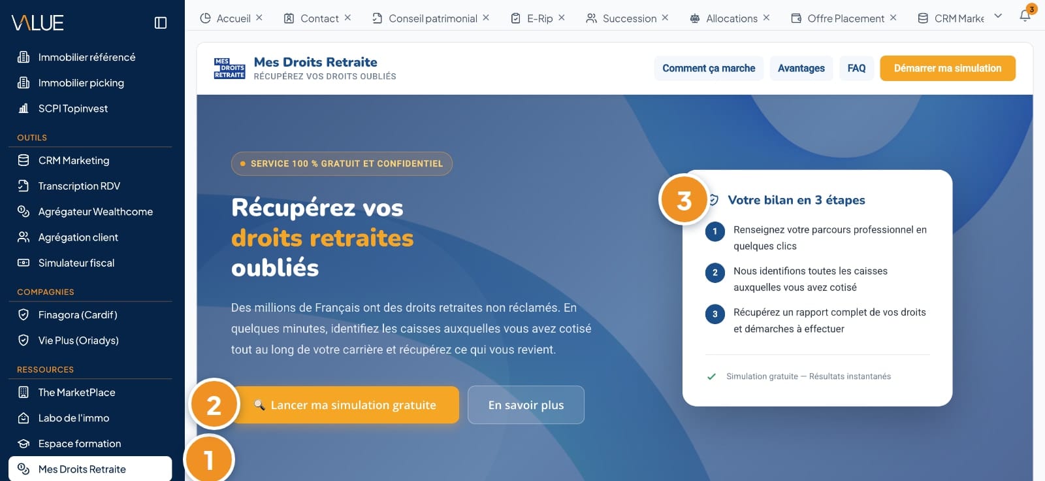Screen dimensions: 1045x481
Task: Switch to the Contact tab
Action: click(x=312, y=18)
